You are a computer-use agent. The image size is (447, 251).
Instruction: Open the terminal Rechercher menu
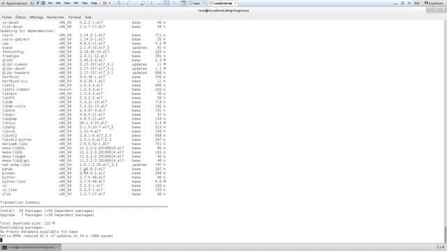pos(55,17)
